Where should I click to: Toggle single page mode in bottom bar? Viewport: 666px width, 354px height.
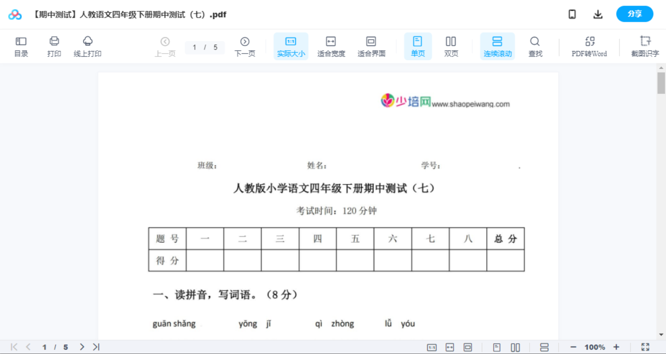pyautogui.click(x=496, y=347)
